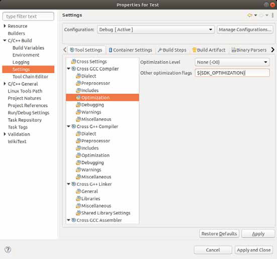The height and width of the screenshot is (259, 277).
Task: Expand the Resource category in sidebar
Action: coord(5,26)
